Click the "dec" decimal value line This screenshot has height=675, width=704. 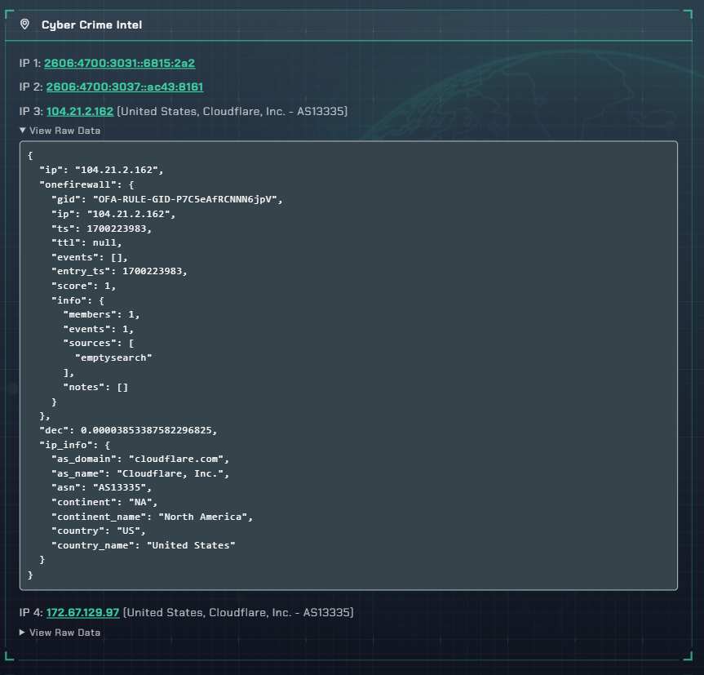coord(128,429)
